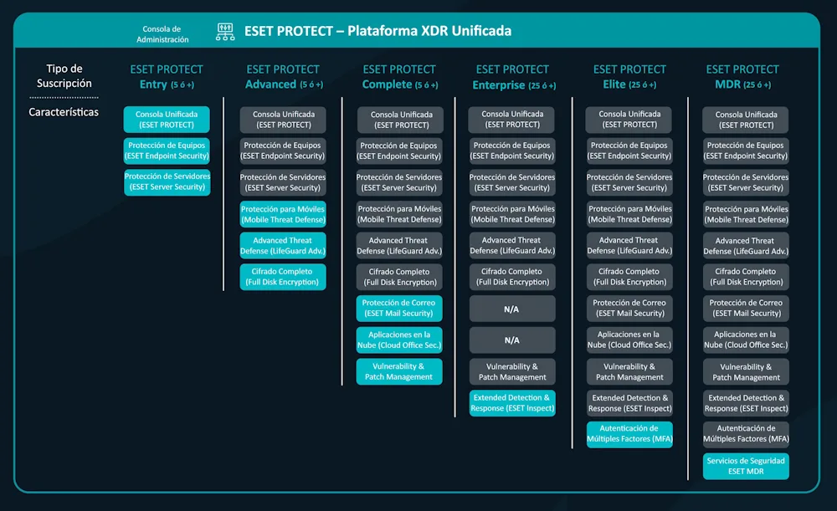Screen dimensions: 837x511
Task: Select the ESET PROTECT Enterprise column header
Action: pyautogui.click(x=512, y=76)
